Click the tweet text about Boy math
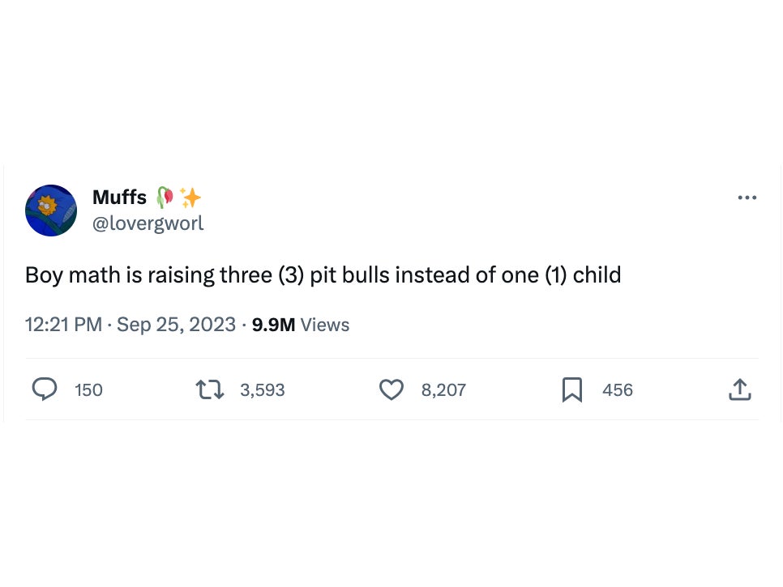 pos(323,275)
